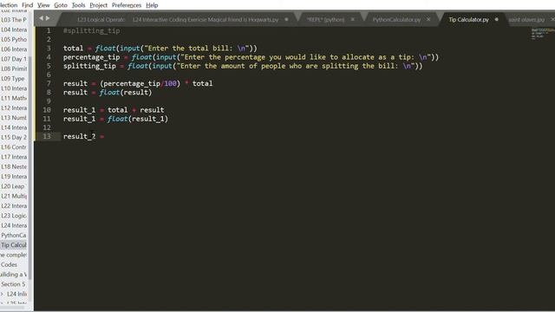Switch to the L24 Interactive Coding Exercise tab

tap(206, 19)
